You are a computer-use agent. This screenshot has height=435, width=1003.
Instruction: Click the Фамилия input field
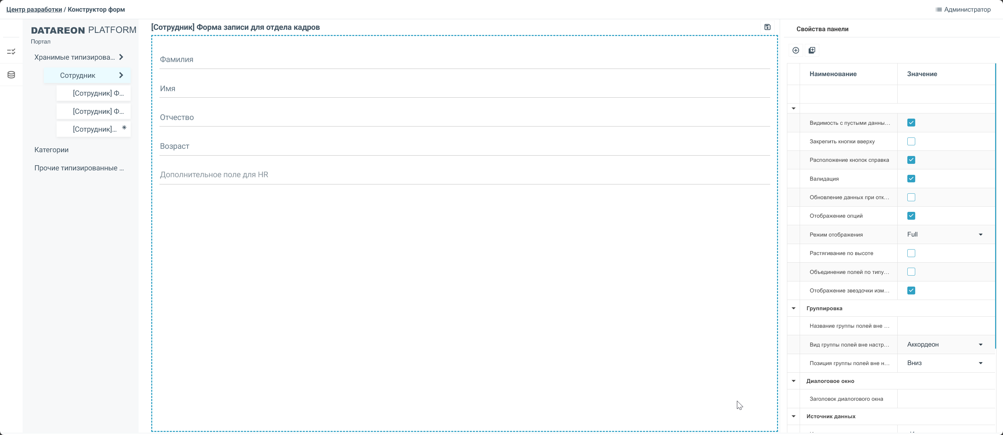click(x=464, y=60)
